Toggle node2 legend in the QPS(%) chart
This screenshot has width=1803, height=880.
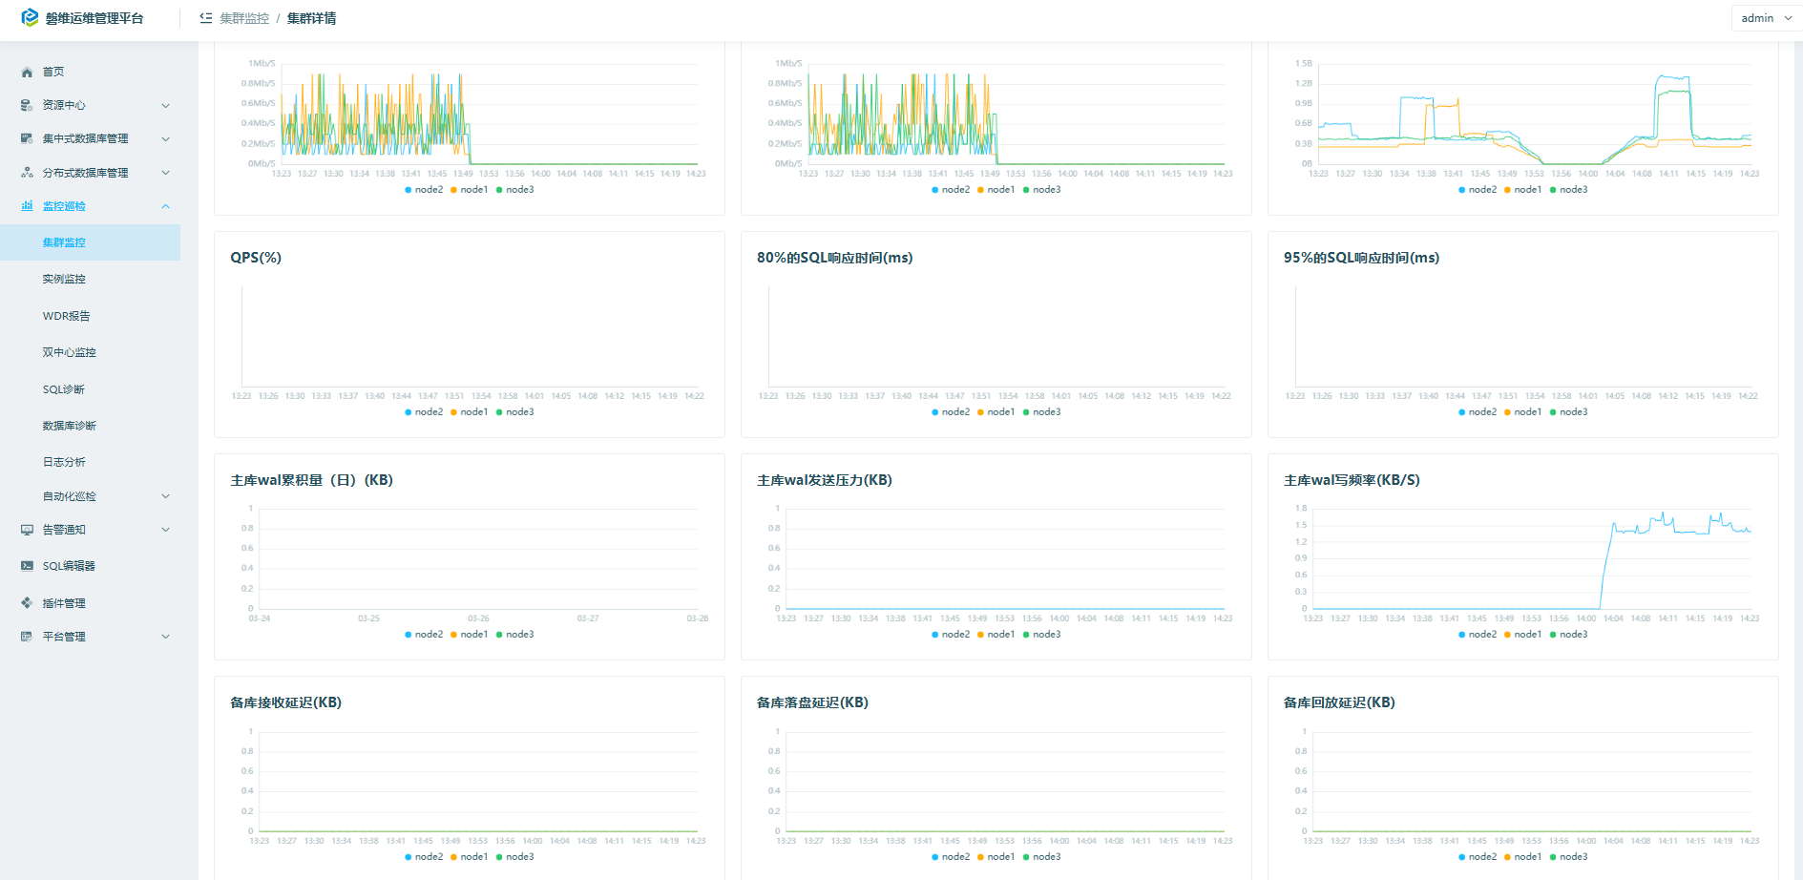(424, 412)
